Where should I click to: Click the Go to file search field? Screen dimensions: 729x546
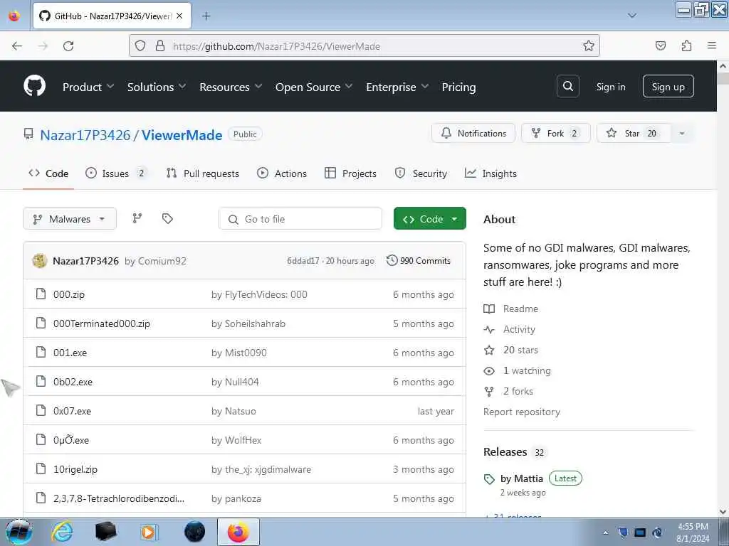click(300, 219)
